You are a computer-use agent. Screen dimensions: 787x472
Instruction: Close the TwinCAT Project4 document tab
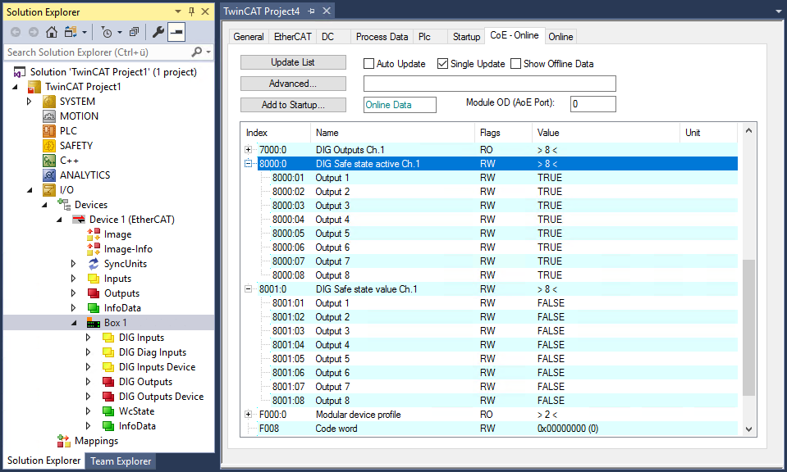point(327,11)
